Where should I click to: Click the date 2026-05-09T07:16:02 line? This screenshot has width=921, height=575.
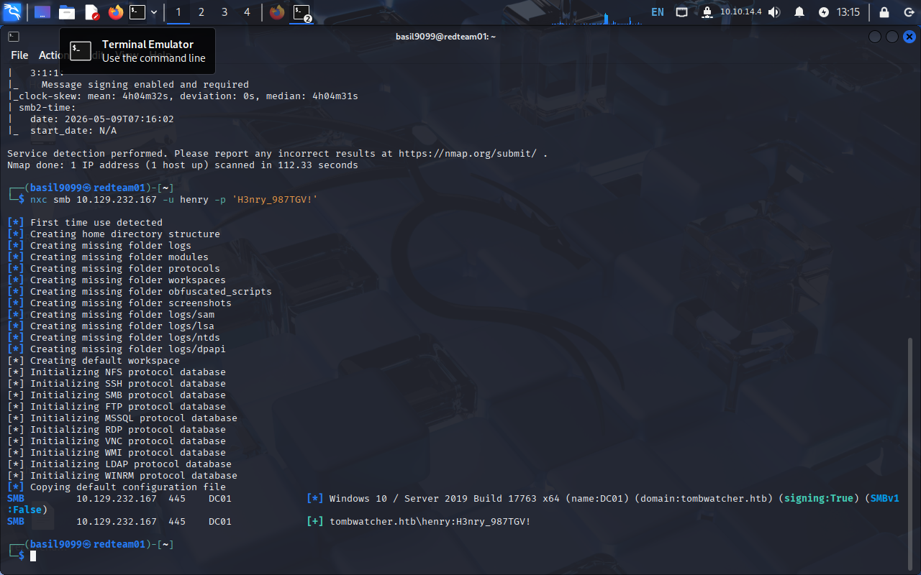101,119
